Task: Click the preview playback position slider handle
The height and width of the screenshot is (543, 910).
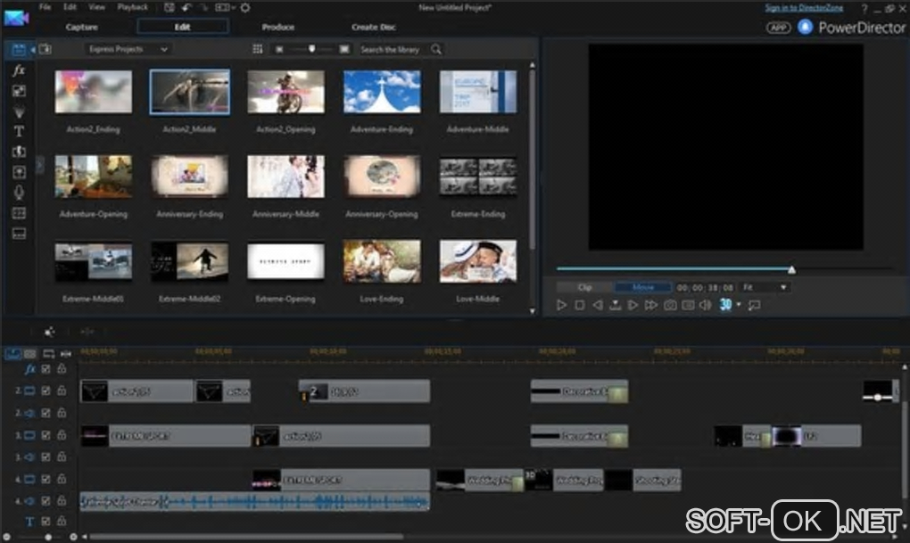Action: point(791,269)
